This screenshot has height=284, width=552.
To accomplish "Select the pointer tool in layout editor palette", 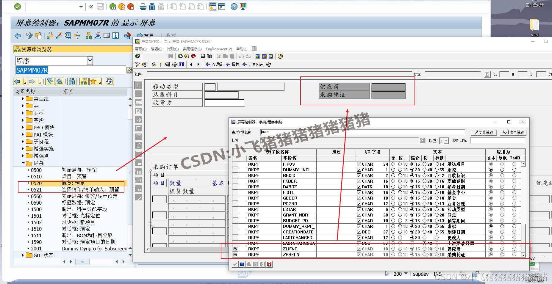I will (138, 85).
